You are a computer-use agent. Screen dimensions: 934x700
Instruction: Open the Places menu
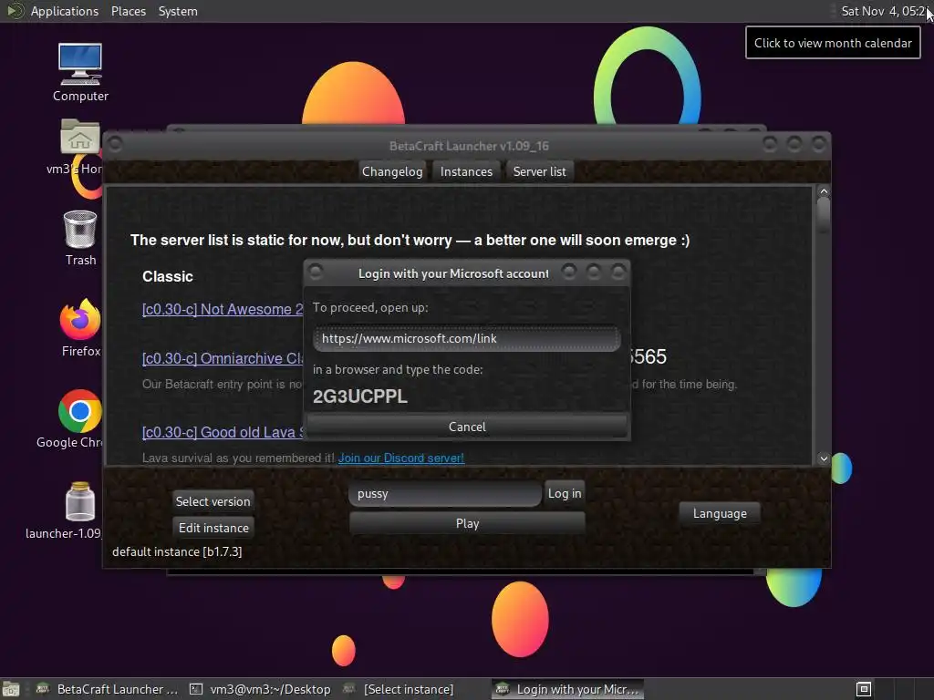coord(129,11)
